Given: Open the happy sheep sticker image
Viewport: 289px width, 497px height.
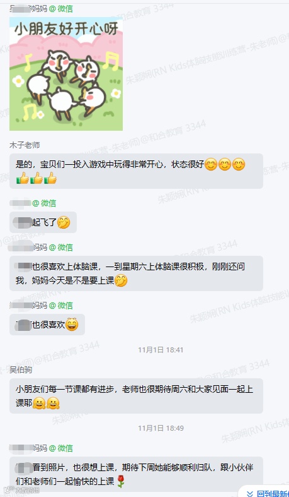Looking at the screenshot, I should pos(66,74).
